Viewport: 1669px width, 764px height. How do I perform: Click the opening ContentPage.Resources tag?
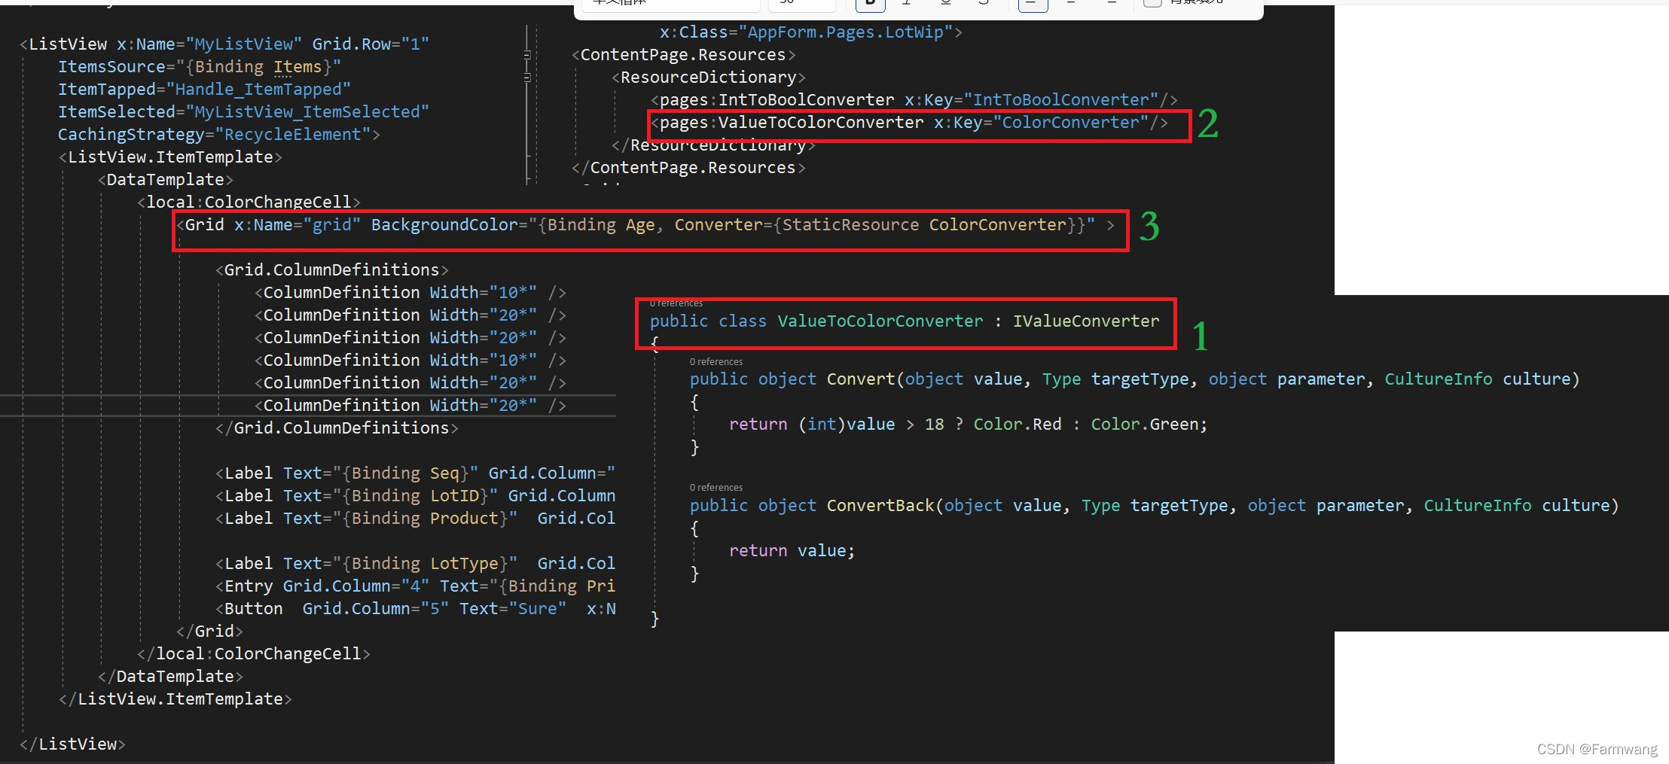pos(683,55)
